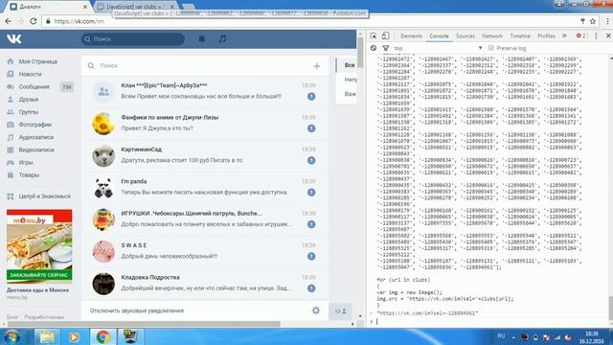The height and width of the screenshot is (345, 613).
Task: Click the unread counter badge next to Сообщения
Action: tap(67, 87)
